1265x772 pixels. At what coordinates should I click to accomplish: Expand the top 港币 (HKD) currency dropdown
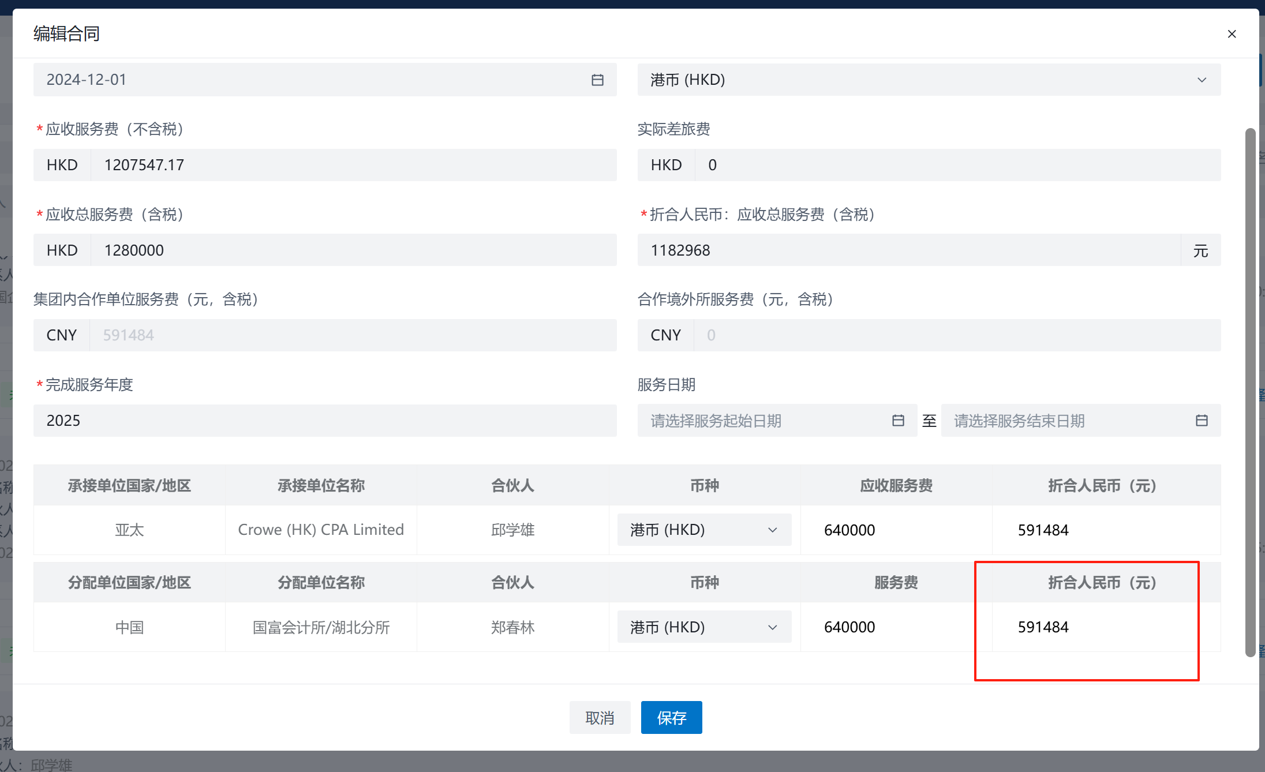pyautogui.click(x=928, y=80)
